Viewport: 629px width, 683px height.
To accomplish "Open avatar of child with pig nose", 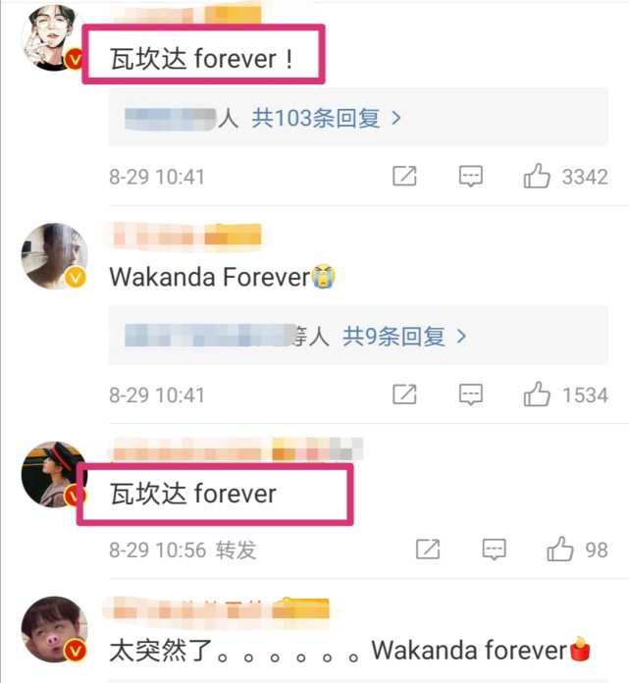I will point(54,629).
